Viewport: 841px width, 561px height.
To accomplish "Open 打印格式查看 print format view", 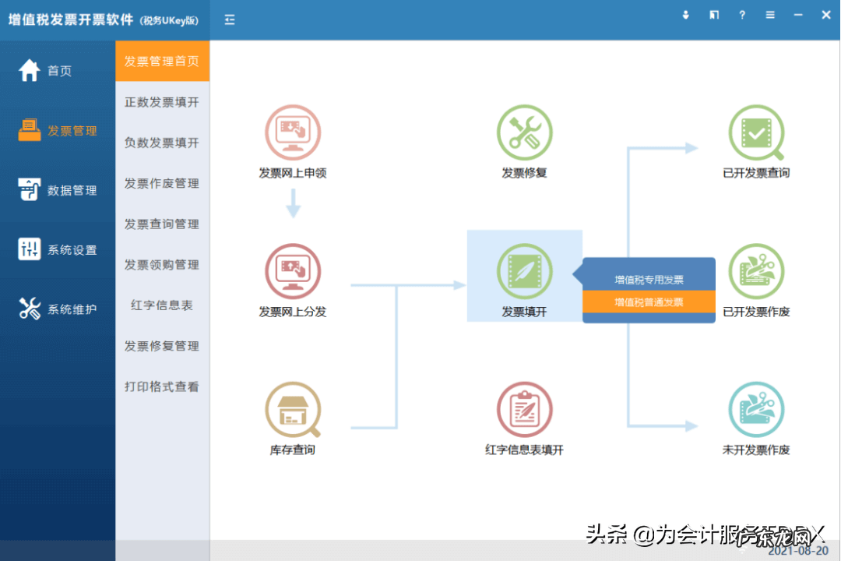I will click(162, 386).
